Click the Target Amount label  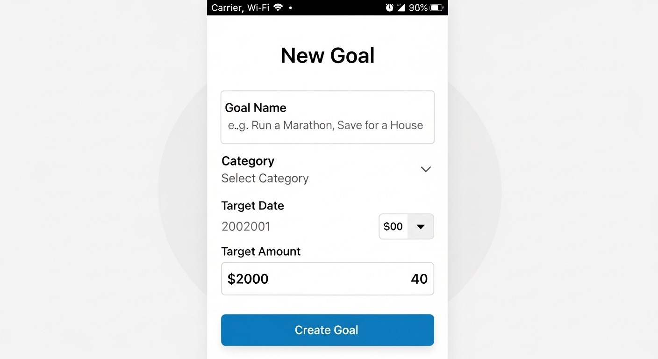pos(261,251)
